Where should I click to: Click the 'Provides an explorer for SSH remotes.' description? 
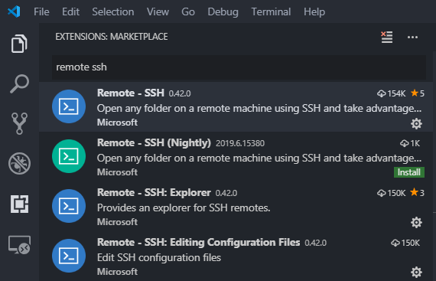pos(184,207)
